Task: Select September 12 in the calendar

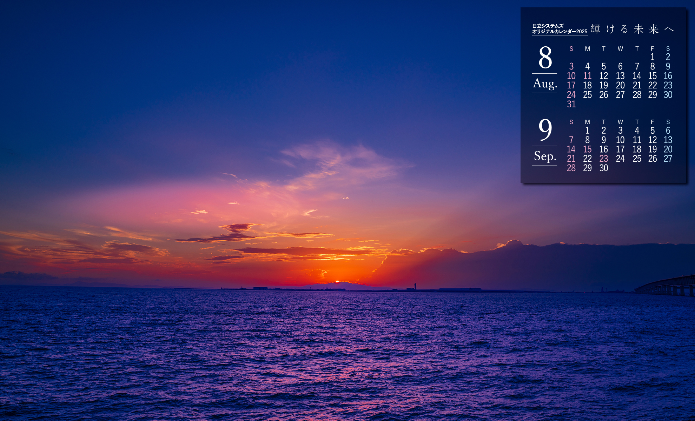Action: pos(652,140)
